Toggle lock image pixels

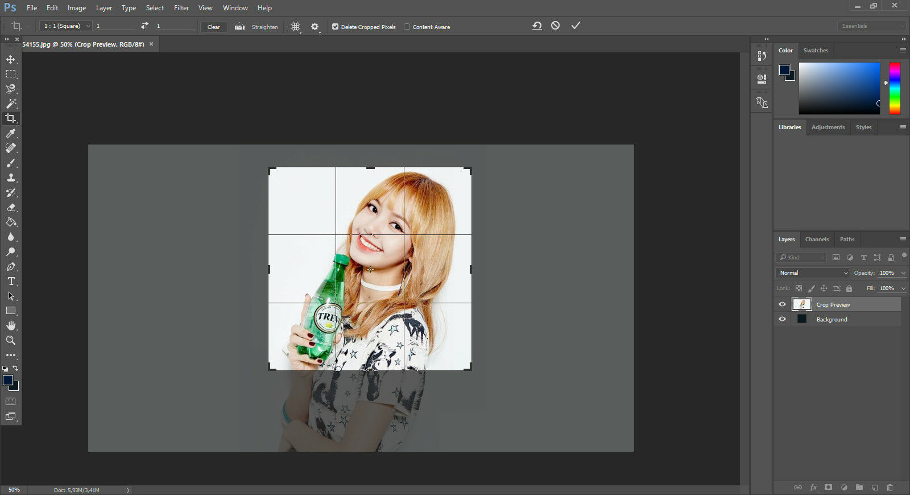811,288
